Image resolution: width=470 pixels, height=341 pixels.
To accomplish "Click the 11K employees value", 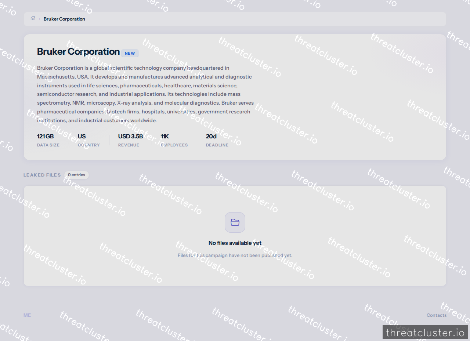I will [164, 137].
